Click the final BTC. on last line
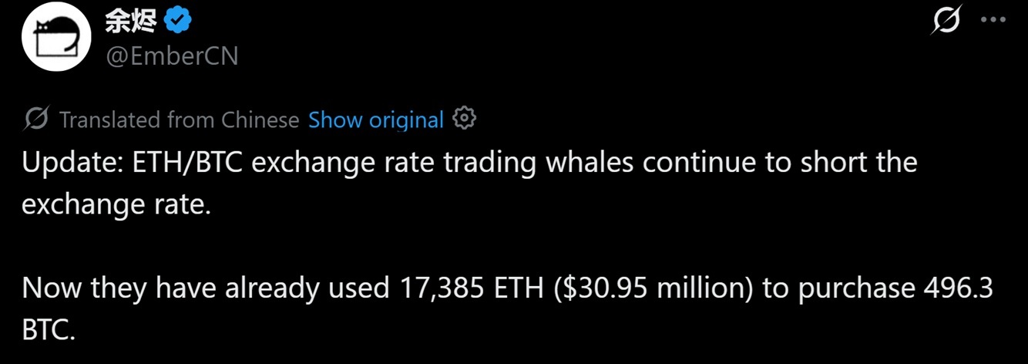This screenshot has height=364, width=1028. [49, 330]
